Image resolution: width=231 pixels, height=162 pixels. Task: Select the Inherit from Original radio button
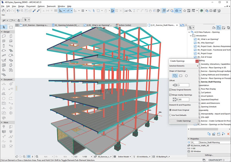point(170,110)
